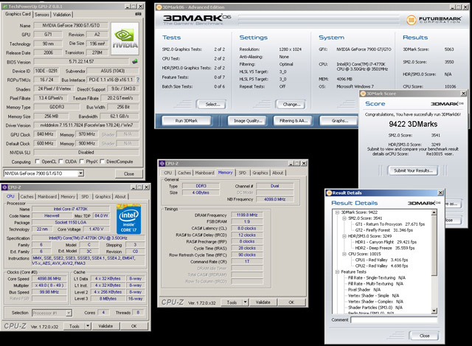Collapse the Feature Tests tree node
The image size is (472, 346).
tap(338, 270)
